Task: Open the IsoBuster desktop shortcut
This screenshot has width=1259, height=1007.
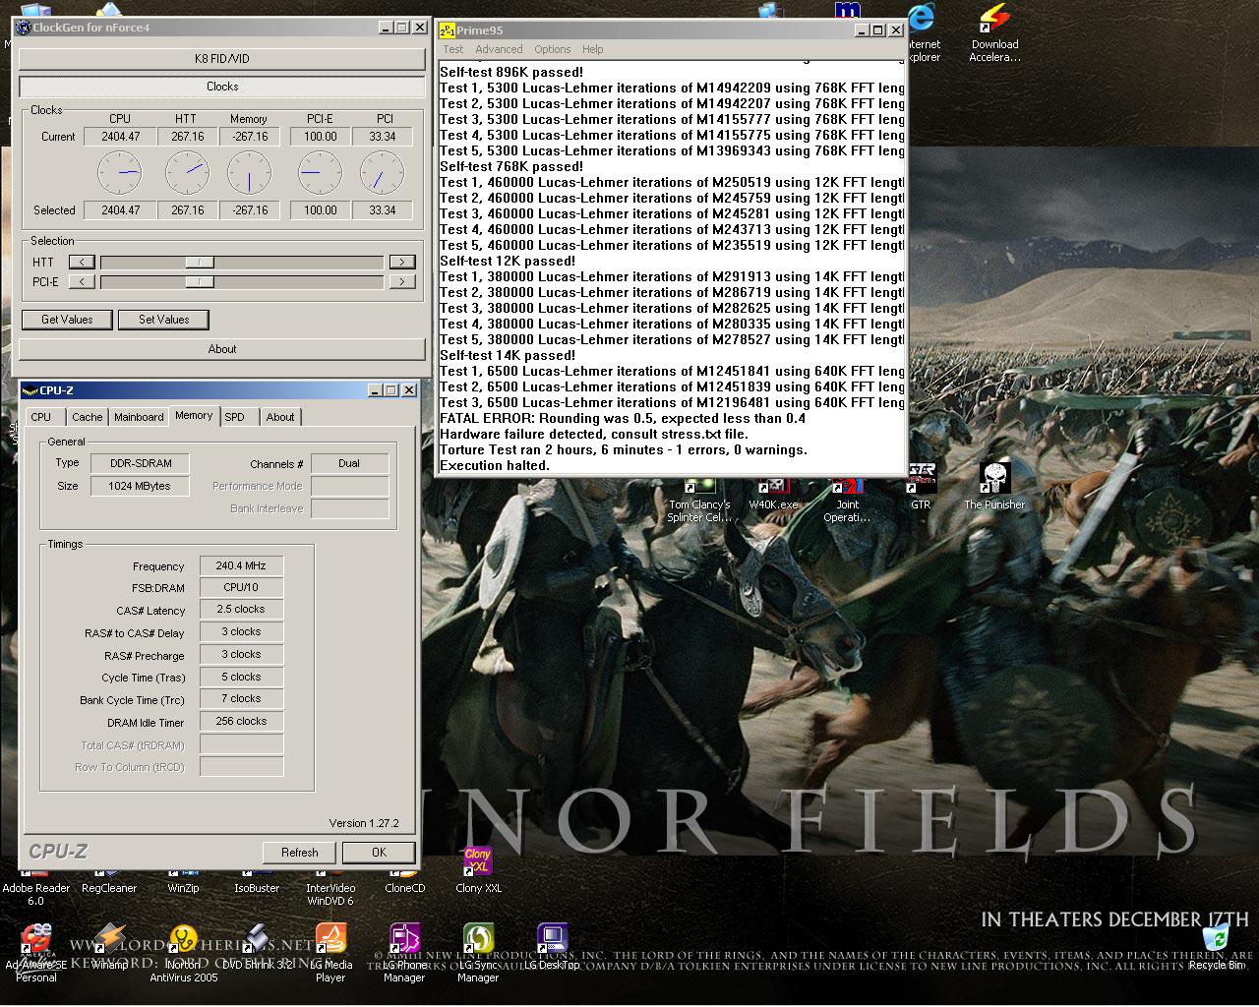Action: (257, 882)
